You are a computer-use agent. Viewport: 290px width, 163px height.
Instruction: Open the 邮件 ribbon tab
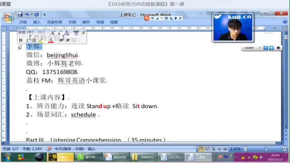(86, 22)
